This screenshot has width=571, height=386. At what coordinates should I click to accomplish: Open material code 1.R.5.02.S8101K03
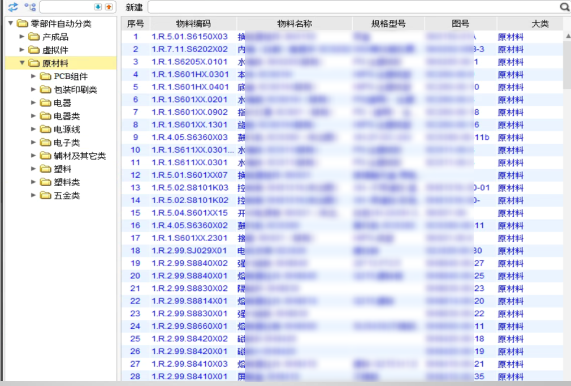coord(190,187)
